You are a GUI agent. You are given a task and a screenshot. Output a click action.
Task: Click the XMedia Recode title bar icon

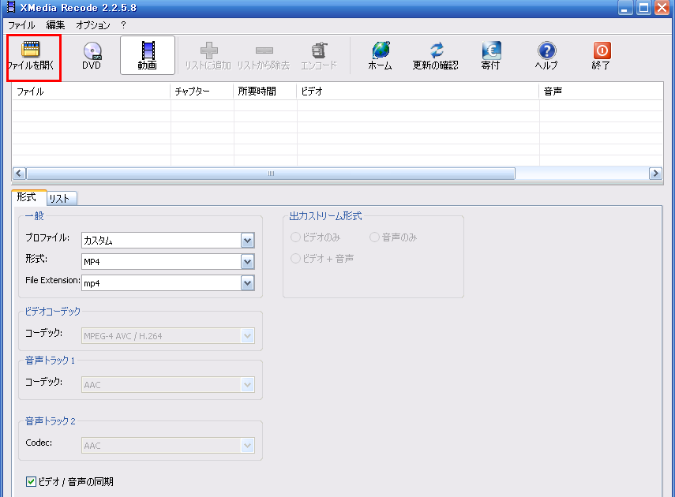point(11,7)
